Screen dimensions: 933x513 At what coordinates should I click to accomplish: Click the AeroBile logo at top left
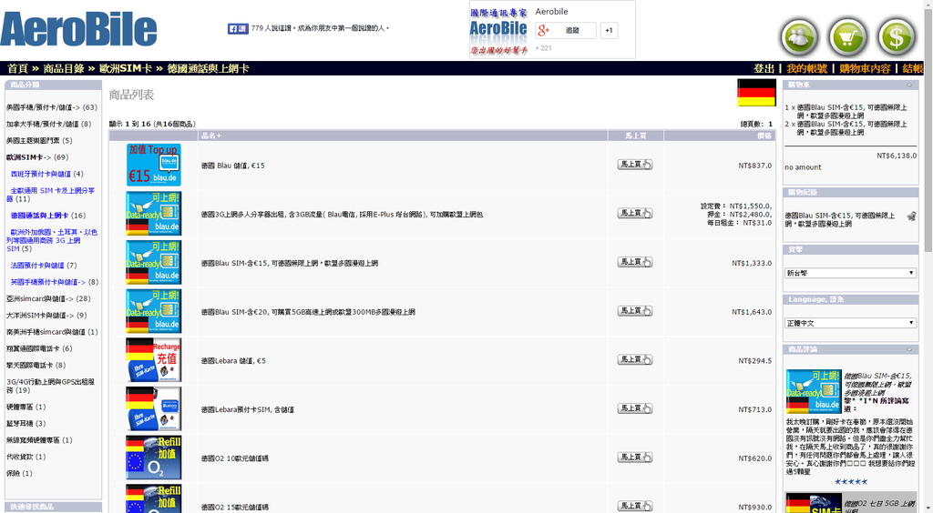(78, 28)
